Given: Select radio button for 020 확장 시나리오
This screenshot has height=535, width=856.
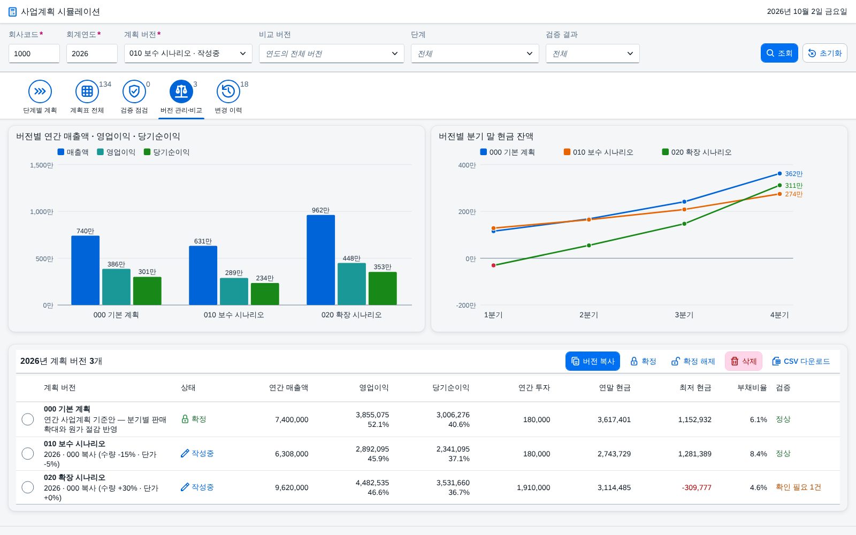Looking at the screenshot, I should point(28,487).
